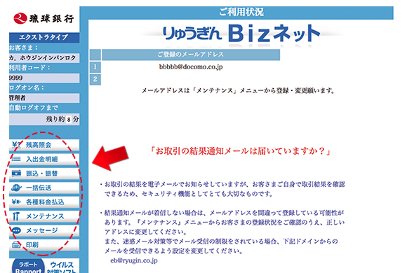
Task: Click the 印刷 print button
Action: [44, 244]
